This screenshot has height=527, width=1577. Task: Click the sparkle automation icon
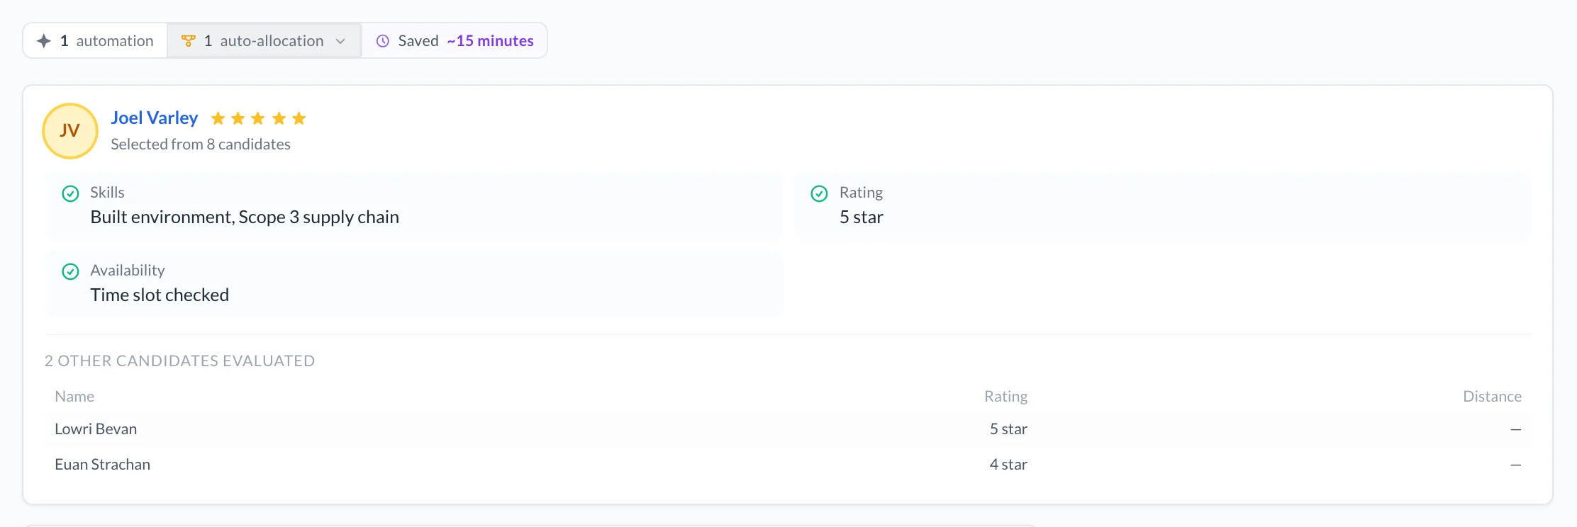[44, 41]
